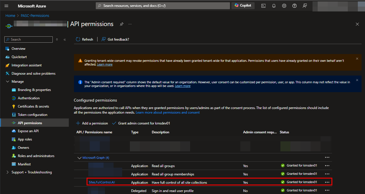
Task: Open Roles and administrators
Action: pyautogui.click(x=36, y=156)
